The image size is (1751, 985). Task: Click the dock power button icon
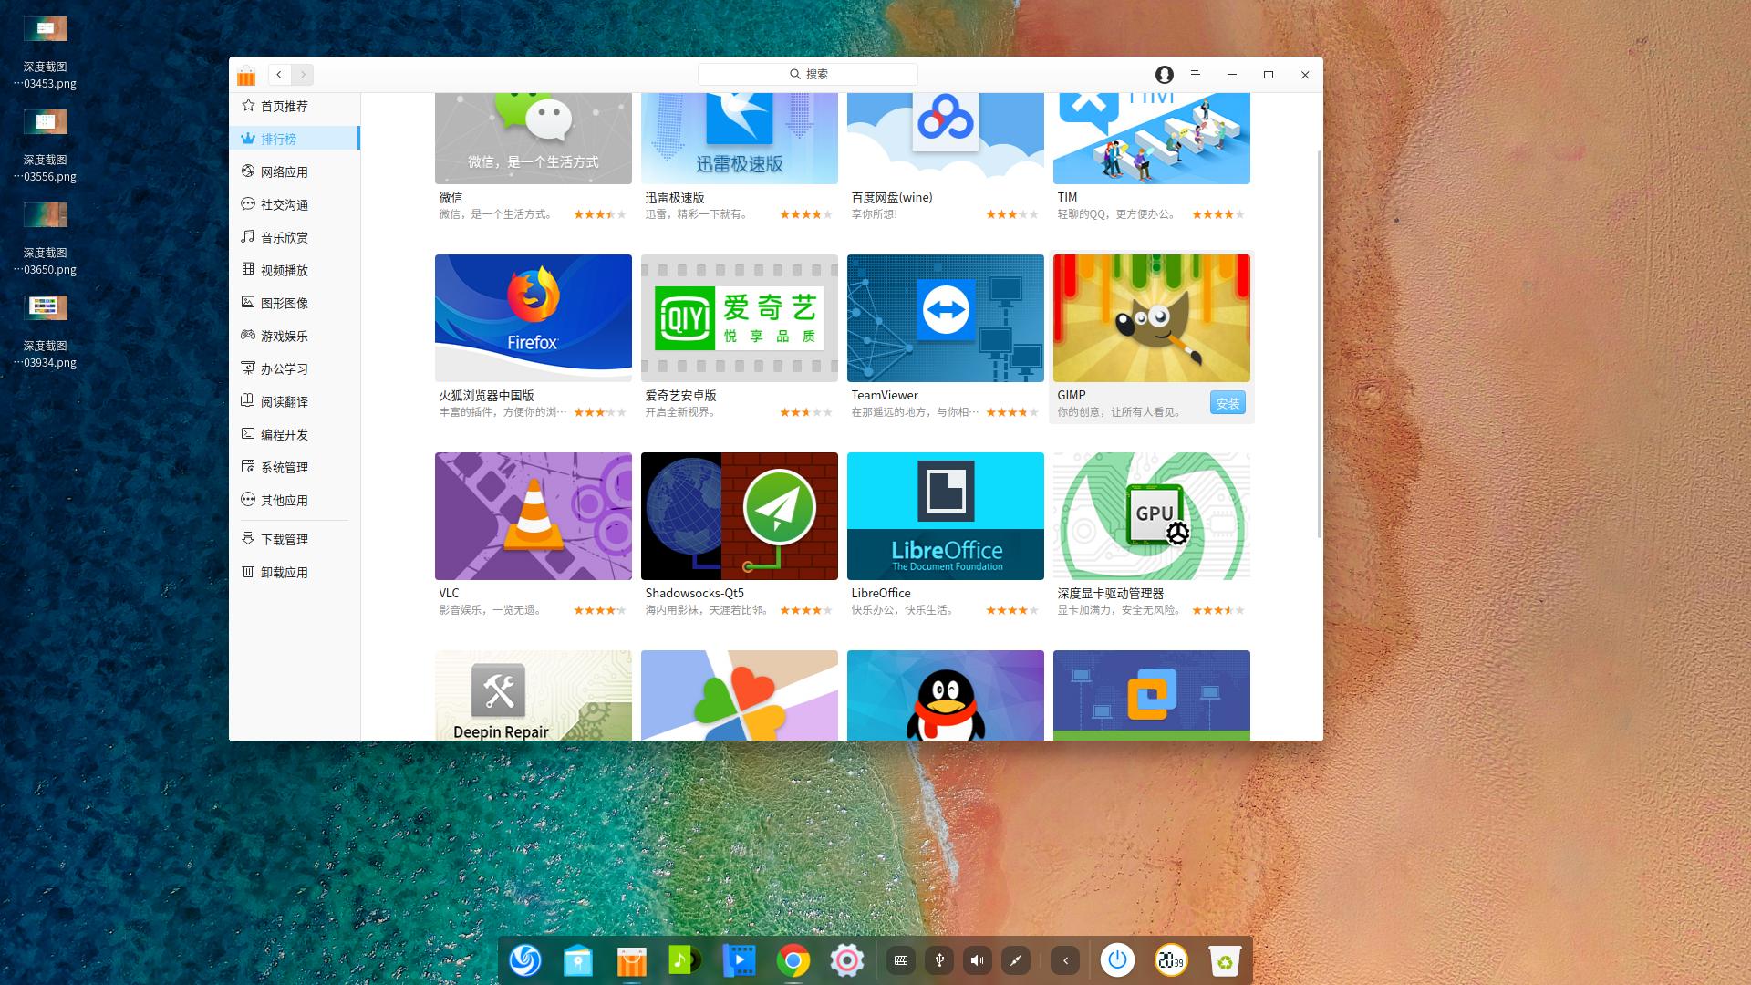pyautogui.click(x=1117, y=960)
